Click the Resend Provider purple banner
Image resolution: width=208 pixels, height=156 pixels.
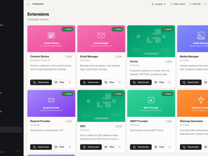point(51,103)
